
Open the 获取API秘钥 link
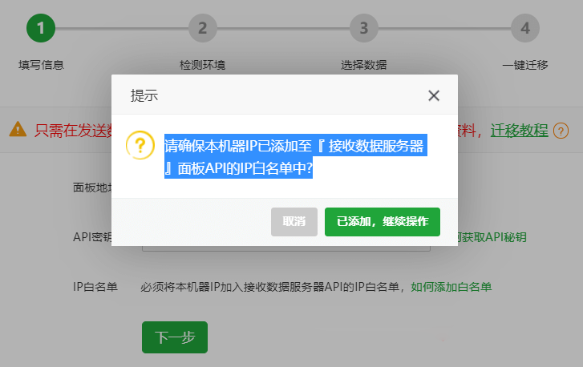click(x=492, y=237)
